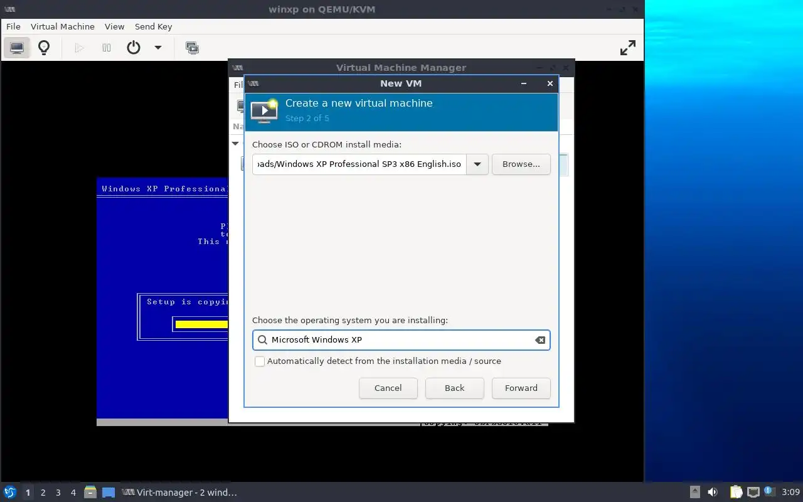Image resolution: width=803 pixels, height=502 pixels.
Task: Close the New VM dialog
Action: tap(550, 83)
